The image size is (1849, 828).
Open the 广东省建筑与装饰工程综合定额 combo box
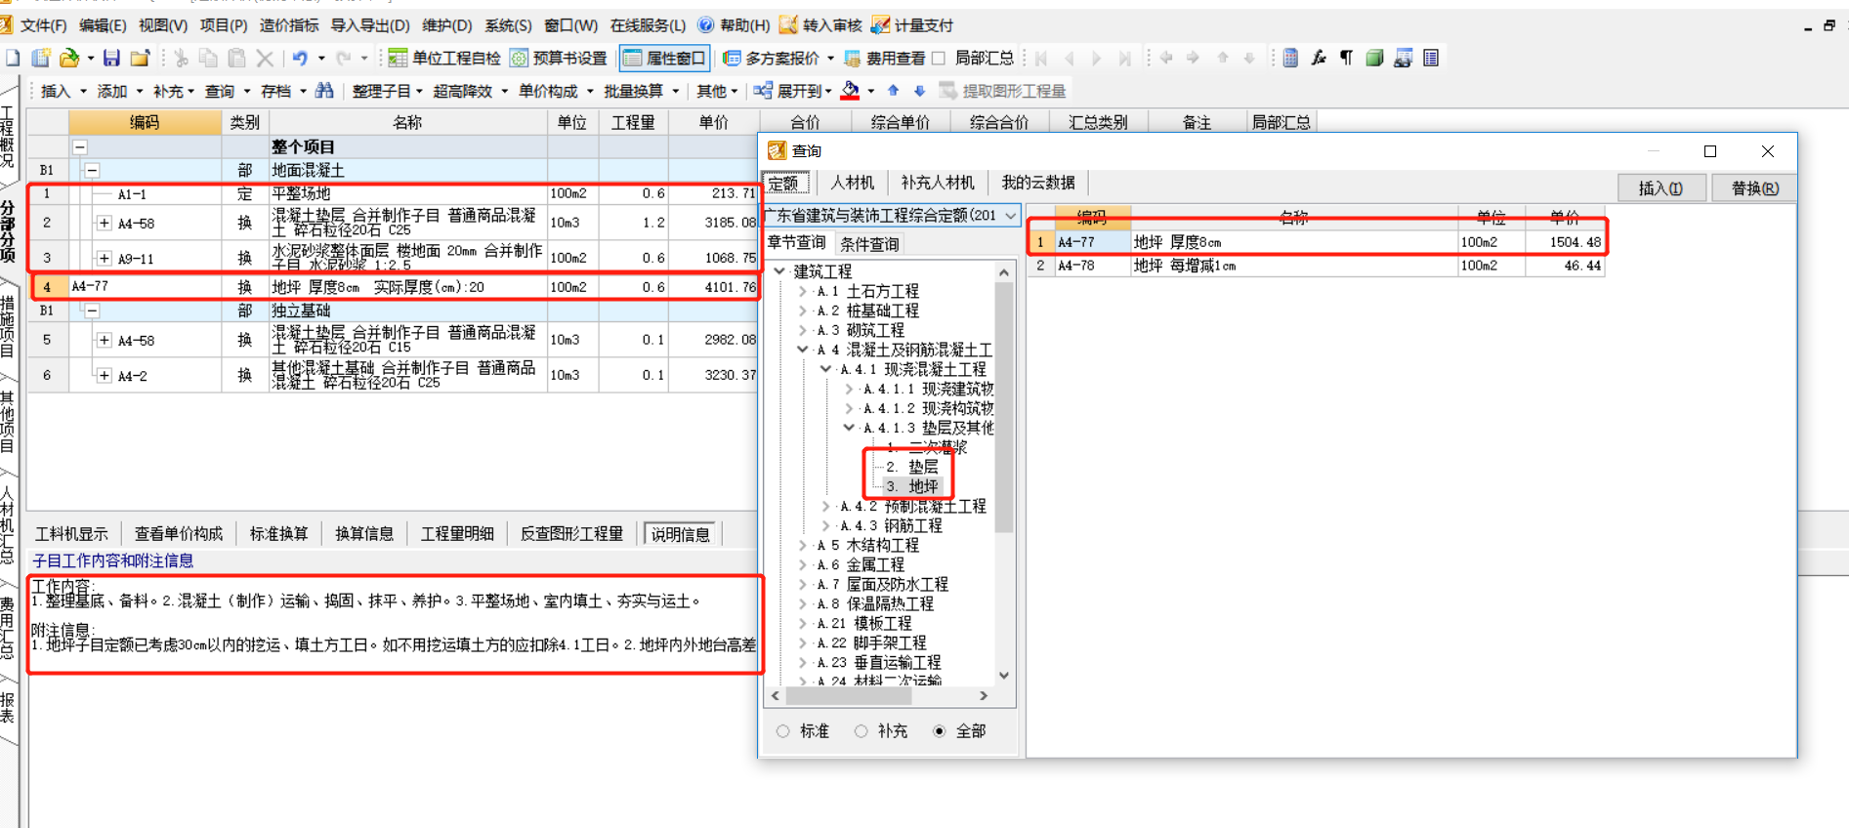[x=891, y=216]
